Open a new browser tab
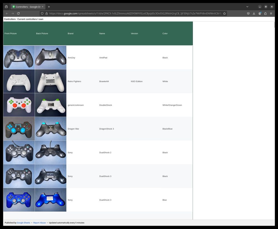The width and height of the screenshot is (278, 229). tap(49, 7)
